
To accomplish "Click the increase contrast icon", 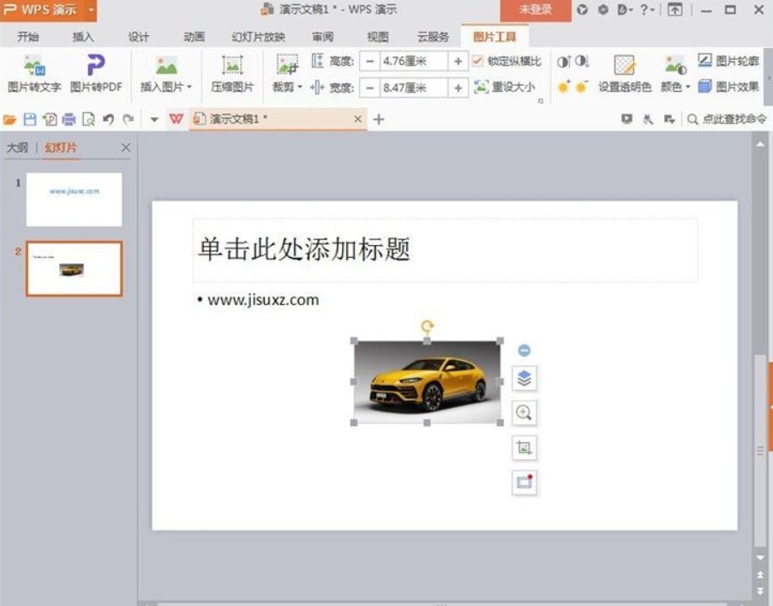I will [563, 61].
